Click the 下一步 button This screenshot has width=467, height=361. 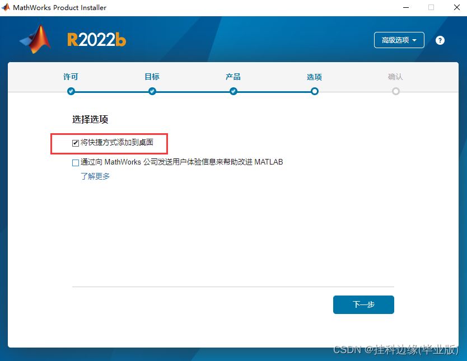363,304
